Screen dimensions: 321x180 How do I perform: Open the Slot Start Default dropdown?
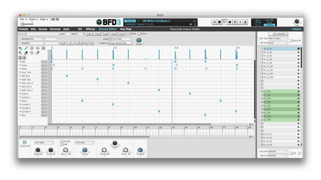[278, 151]
